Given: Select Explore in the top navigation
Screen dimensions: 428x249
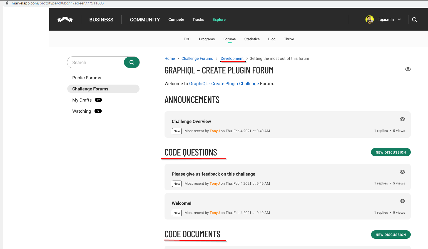Looking at the screenshot, I should click(x=219, y=19).
